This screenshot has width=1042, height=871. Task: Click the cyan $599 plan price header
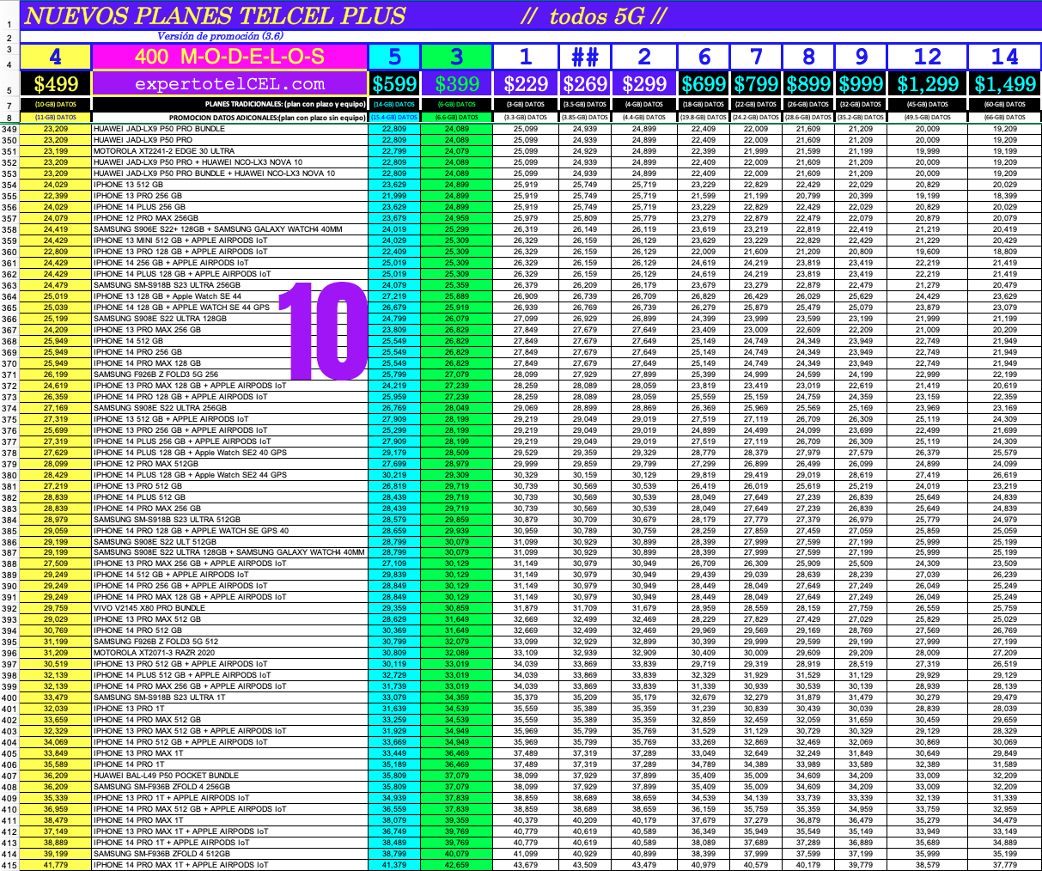pos(394,83)
